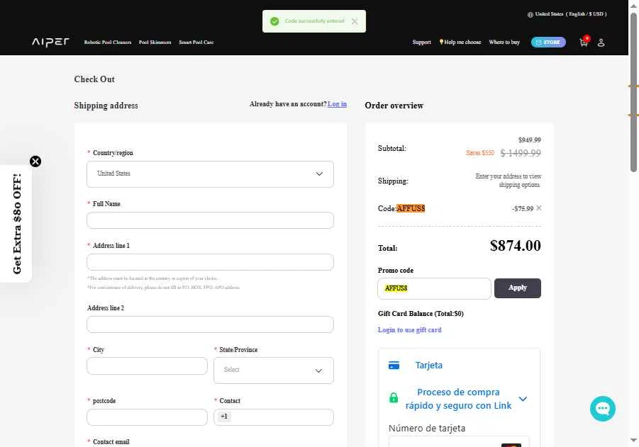Click the 'Saves $550' text
This screenshot has width=639, height=447.
pyautogui.click(x=480, y=153)
